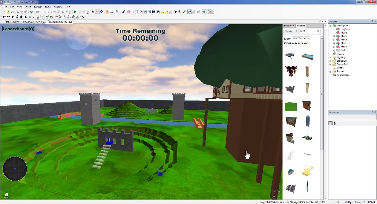Pan camera left with the left arrow icon
The height and width of the screenshot is (204, 377).
[x=4, y=17]
